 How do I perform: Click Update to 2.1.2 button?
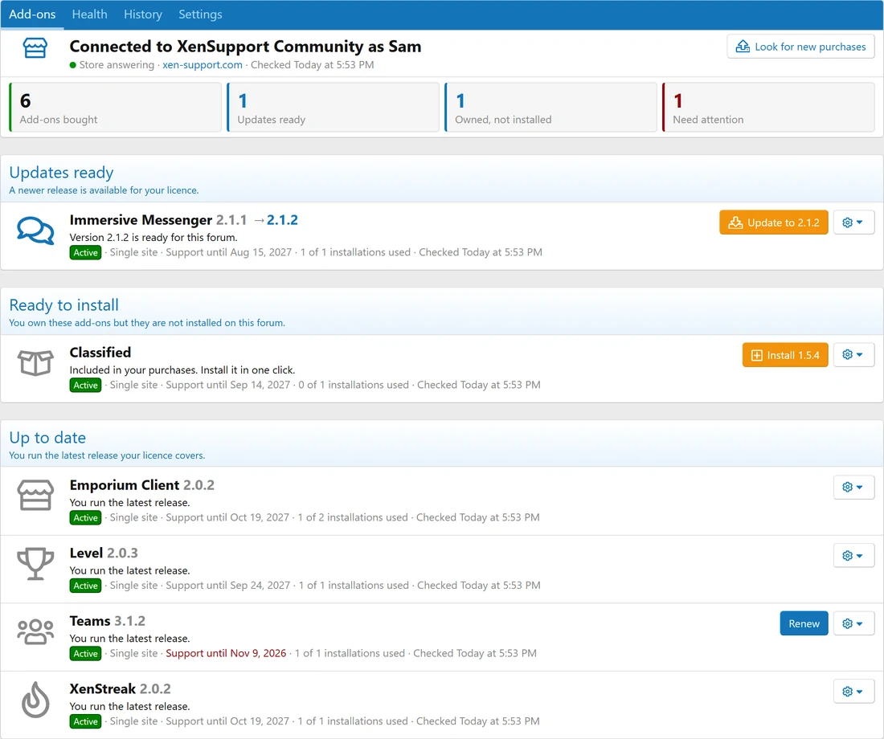click(x=773, y=222)
